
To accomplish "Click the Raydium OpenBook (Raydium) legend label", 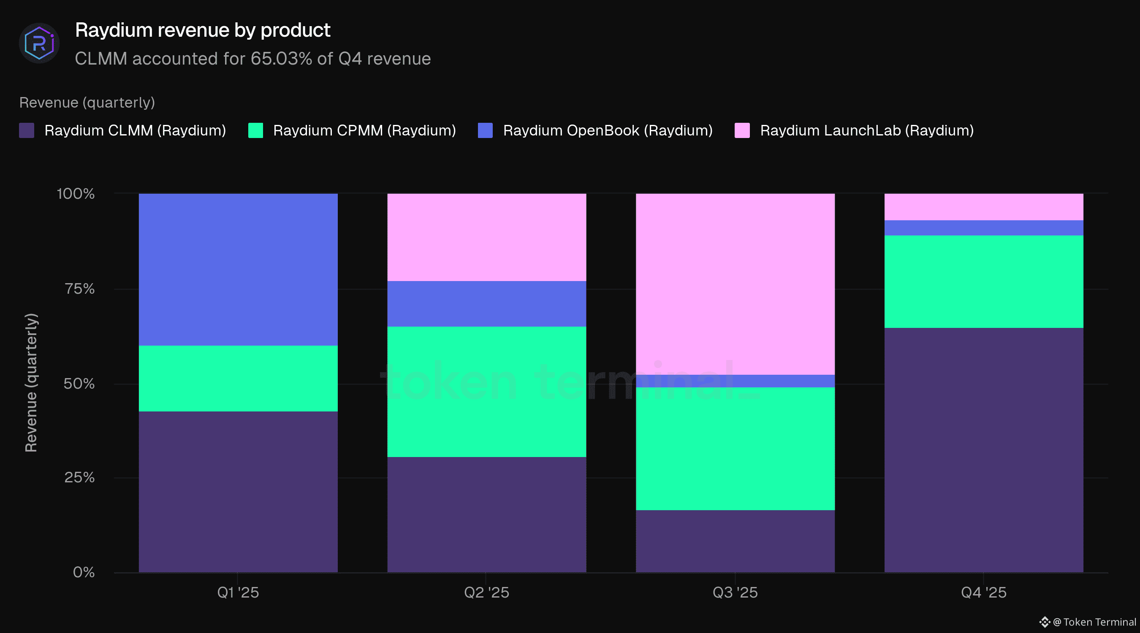I will (608, 130).
